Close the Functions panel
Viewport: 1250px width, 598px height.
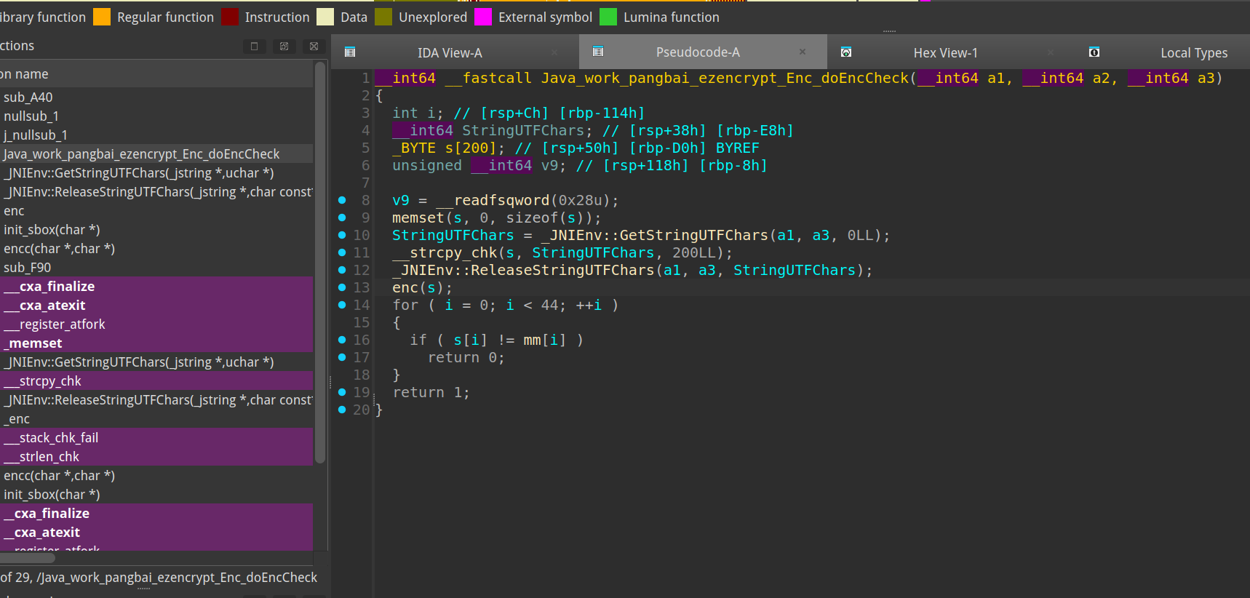pos(314,47)
